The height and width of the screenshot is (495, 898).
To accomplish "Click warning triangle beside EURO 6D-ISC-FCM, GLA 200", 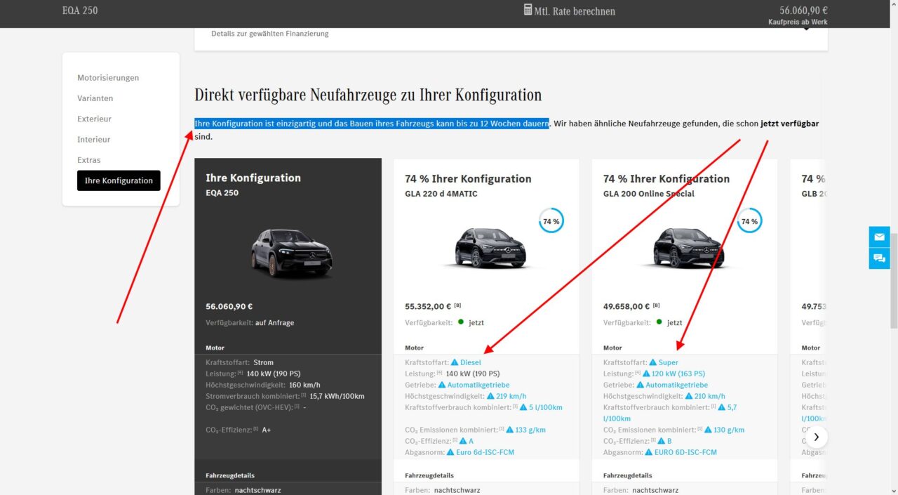I will 648,452.
